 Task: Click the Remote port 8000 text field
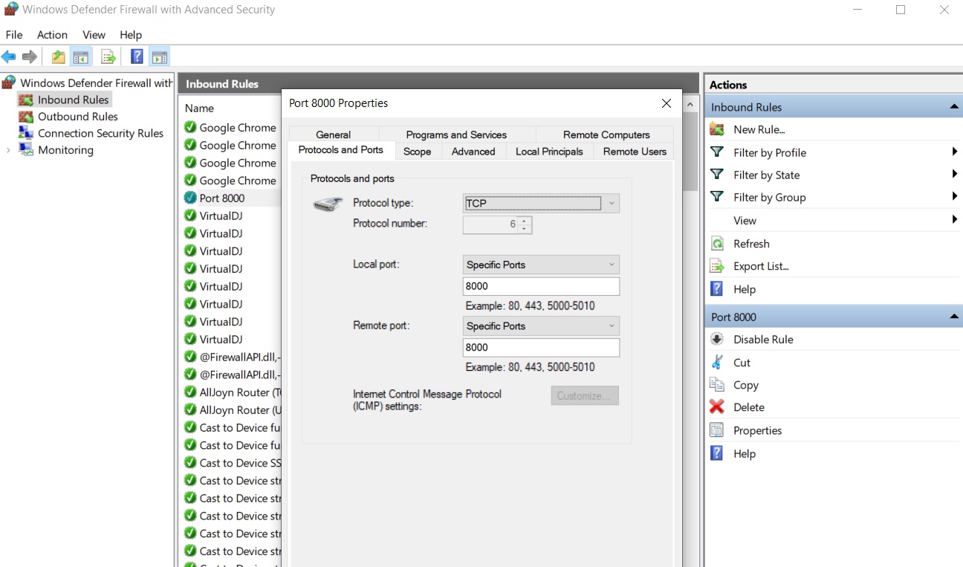point(541,348)
